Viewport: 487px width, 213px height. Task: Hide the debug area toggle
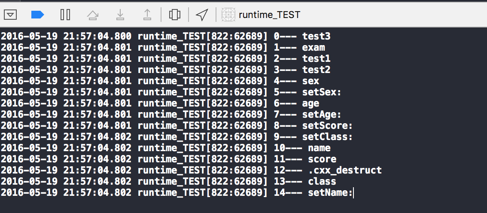(10, 15)
